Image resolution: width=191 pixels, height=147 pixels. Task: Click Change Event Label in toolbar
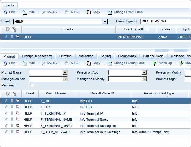(x=126, y=12)
